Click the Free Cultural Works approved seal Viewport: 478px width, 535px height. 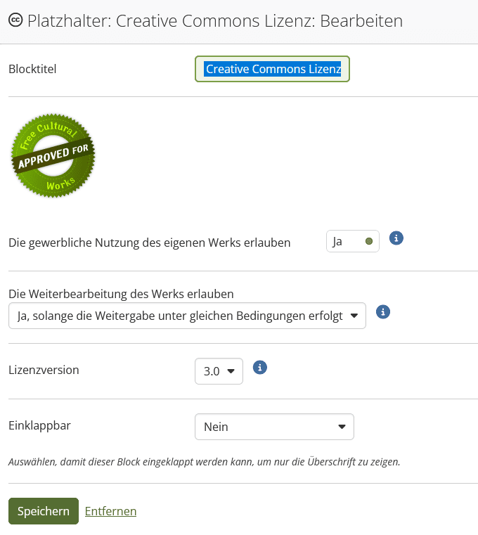coord(53,155)
